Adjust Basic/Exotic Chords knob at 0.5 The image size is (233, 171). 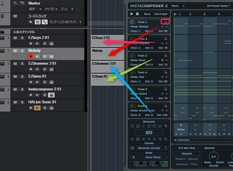(213, 156)
